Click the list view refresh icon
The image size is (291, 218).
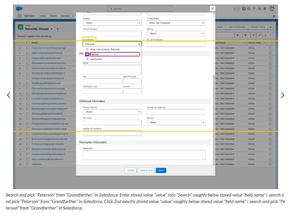tap(254, 35)
